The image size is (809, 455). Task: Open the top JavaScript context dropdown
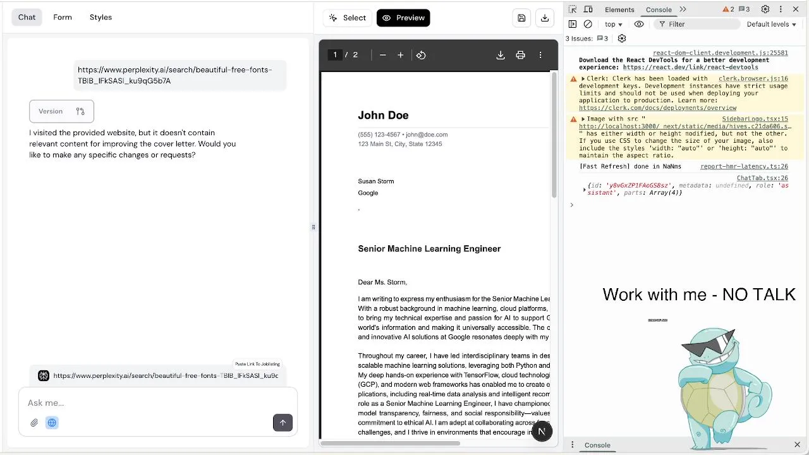pyautogui.click(x=613, y=24)
